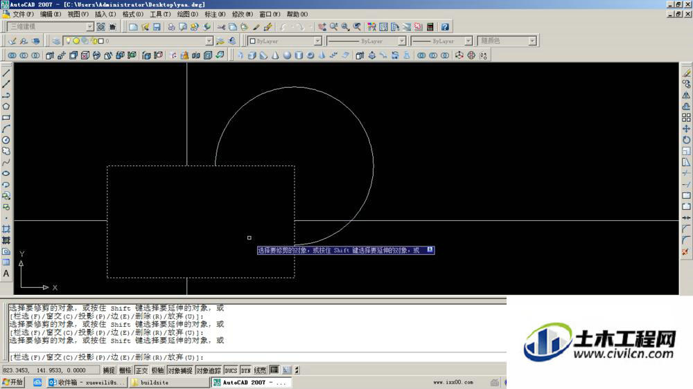This screenshot has height=389, width=693.
Task: Click the command line input field
Action: click(257, 357)
